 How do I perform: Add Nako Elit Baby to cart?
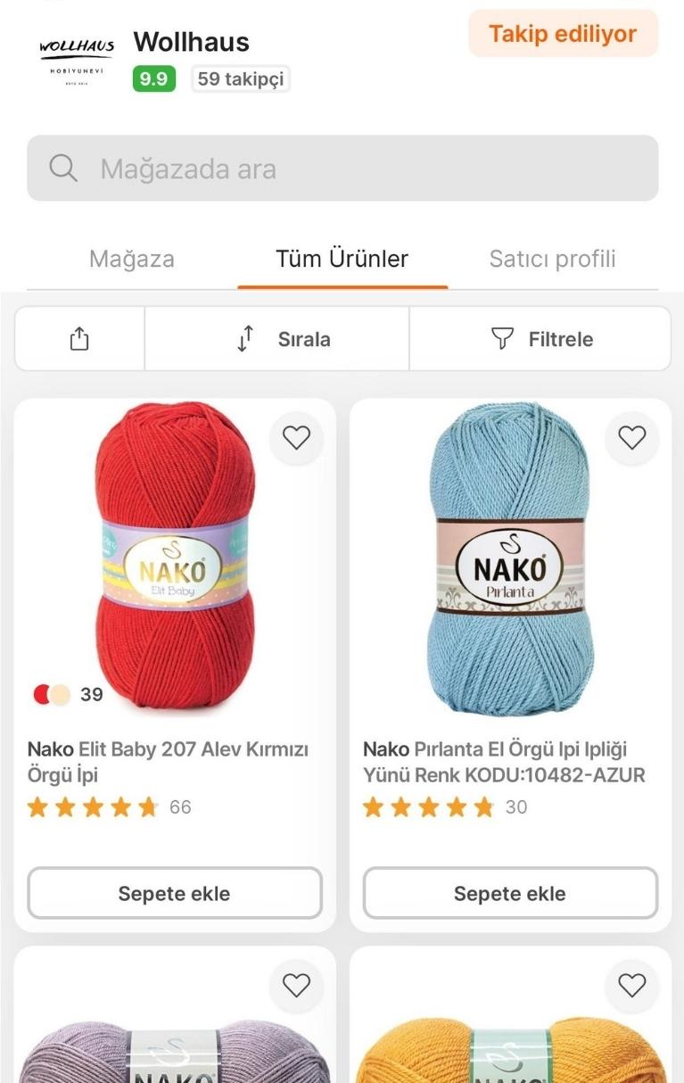point(175,893)
